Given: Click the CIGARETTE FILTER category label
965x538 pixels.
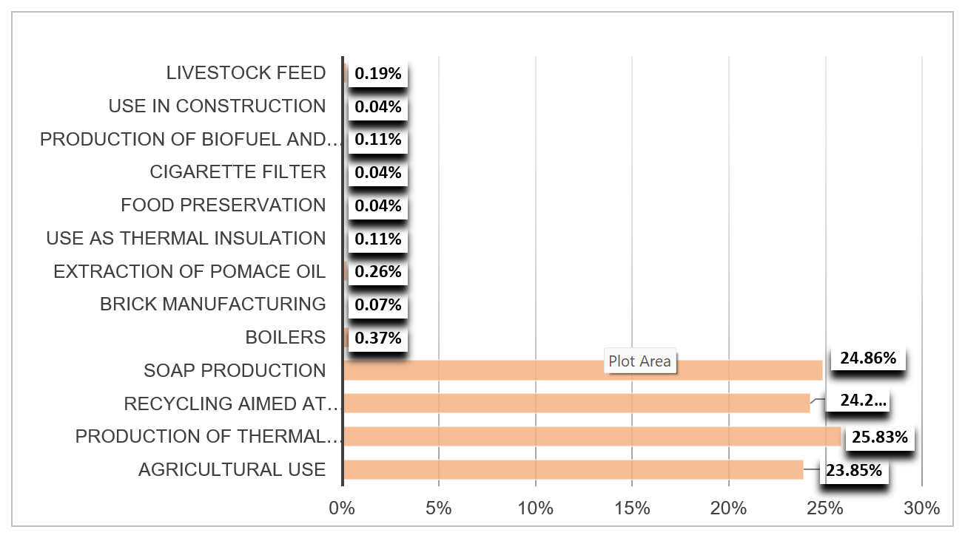Looking at the screenshot, I should [x=238, y=172].
